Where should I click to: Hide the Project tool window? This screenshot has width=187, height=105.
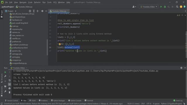(46, 11)
